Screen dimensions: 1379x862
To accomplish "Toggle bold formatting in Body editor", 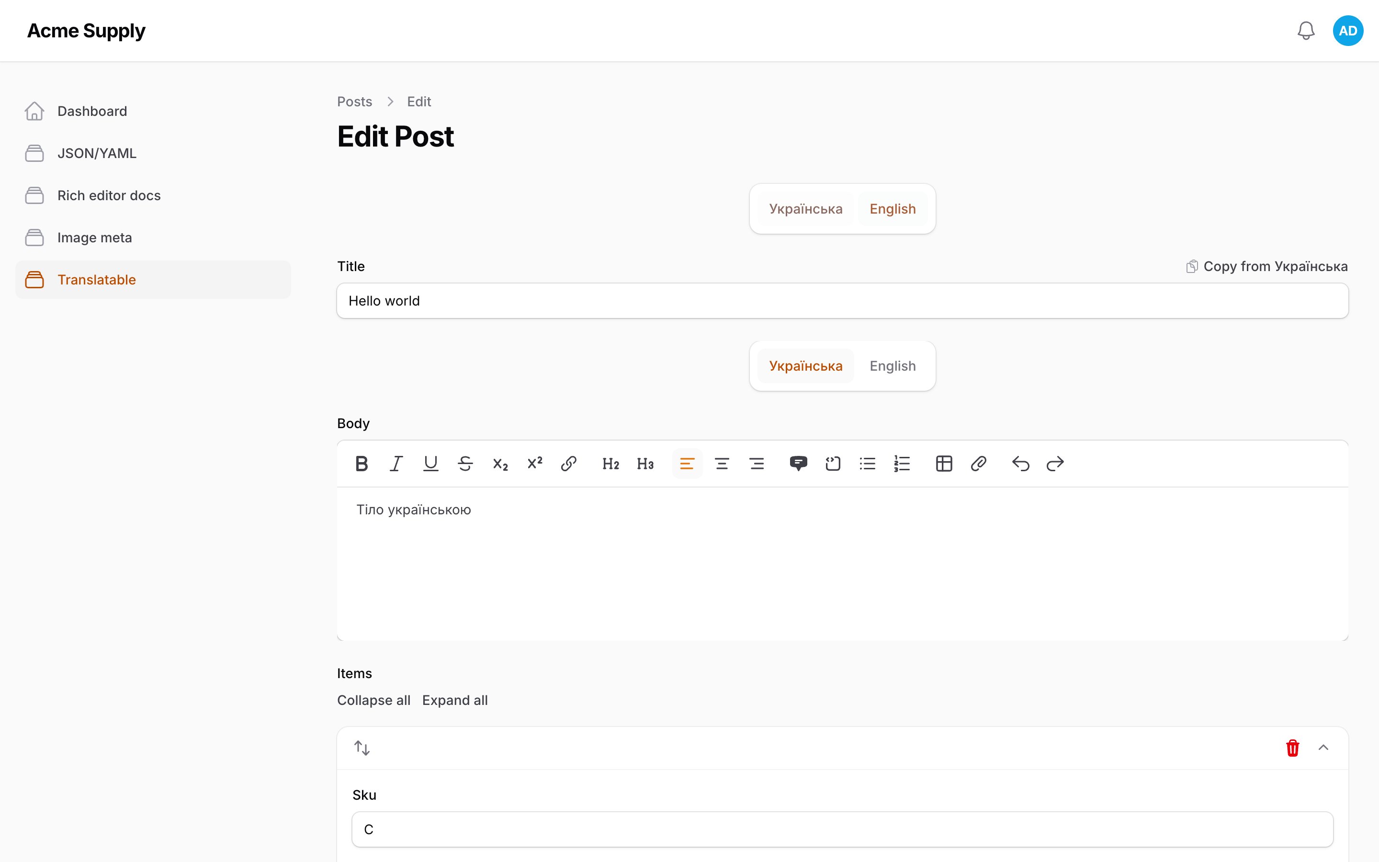I will click(x=362, y=464).
